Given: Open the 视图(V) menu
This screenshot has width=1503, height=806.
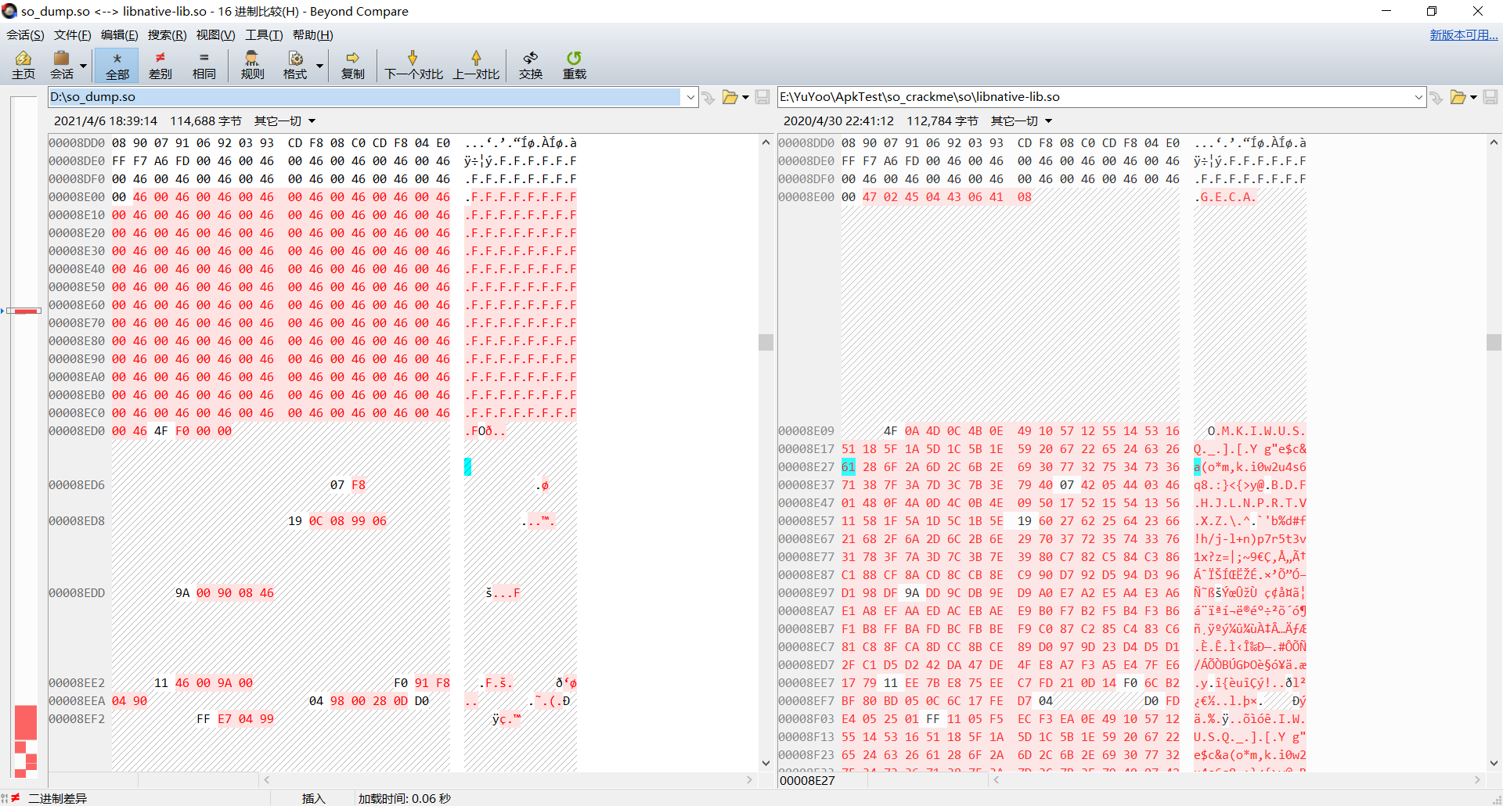Looking at the screenshot, I should [x=215, y=34].
